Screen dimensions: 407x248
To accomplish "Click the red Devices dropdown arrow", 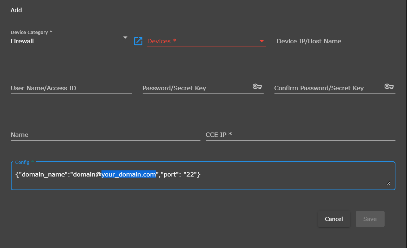I will (261, 41).
